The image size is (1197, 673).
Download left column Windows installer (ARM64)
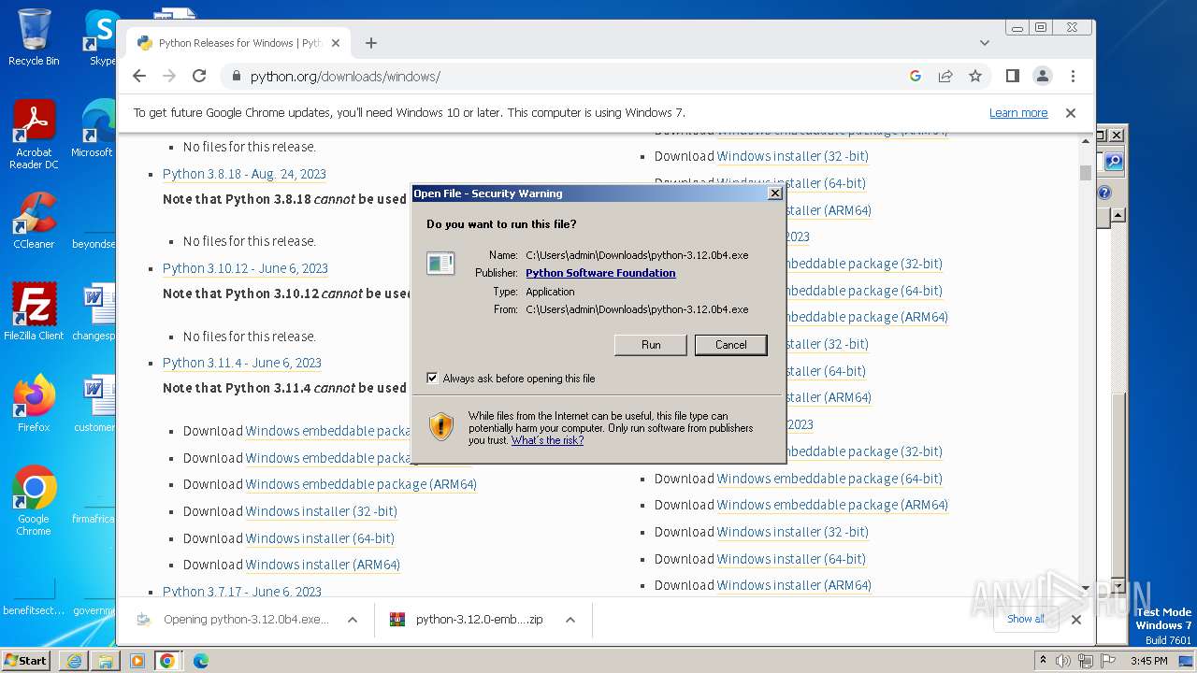pos(323,565)
